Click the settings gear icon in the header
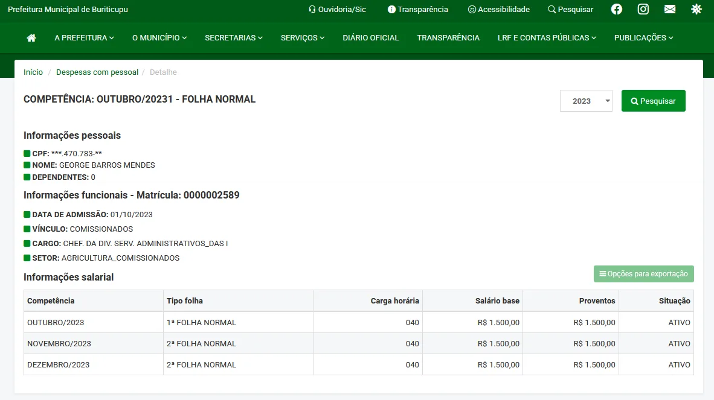 (696, 9)
